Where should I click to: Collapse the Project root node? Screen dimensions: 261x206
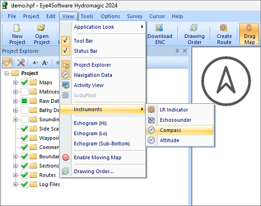(x=7, y=73)
